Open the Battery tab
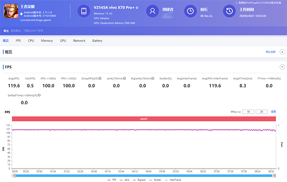The height and width of the screenshot is (182, 287). click(97, 41)
